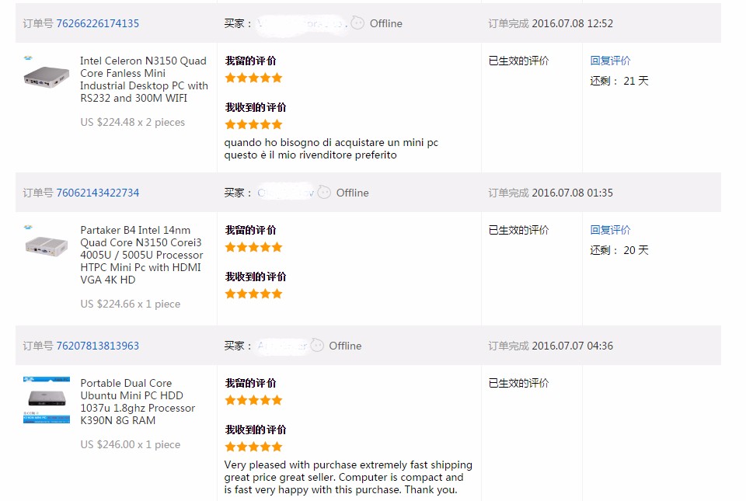Open order number 76207813813963 link
The height and width of the screenshot is (501, 746).
[x=98, y=346]
